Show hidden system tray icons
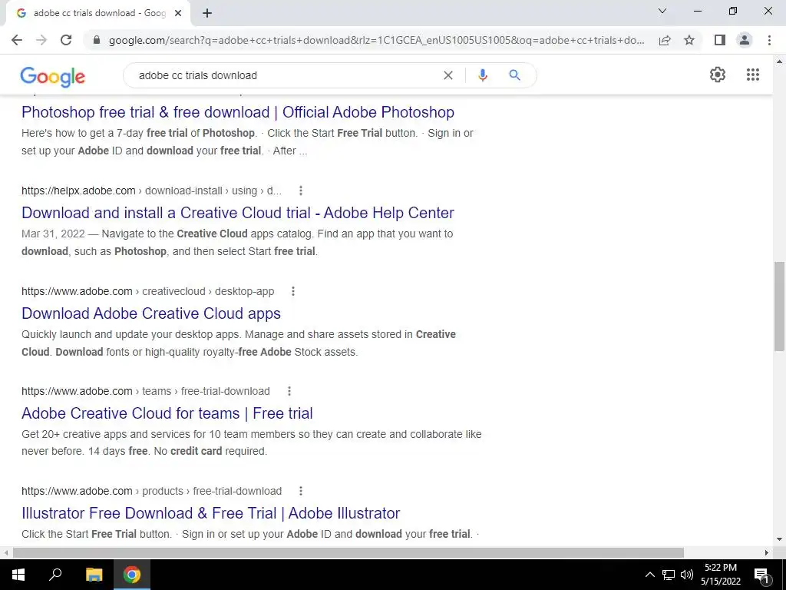The image size is (786, 590). tap(649, 575)
